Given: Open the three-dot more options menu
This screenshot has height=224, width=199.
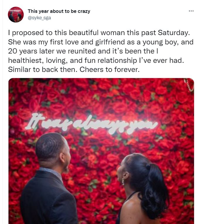Looking at the screenshot, I should (x=191, y=11).
